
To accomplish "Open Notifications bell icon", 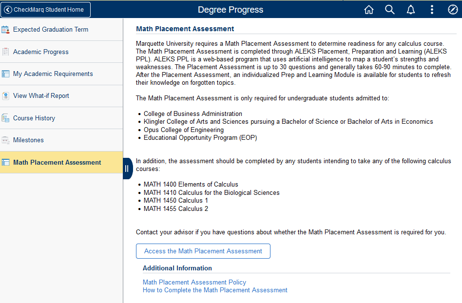I will point(411,10).
